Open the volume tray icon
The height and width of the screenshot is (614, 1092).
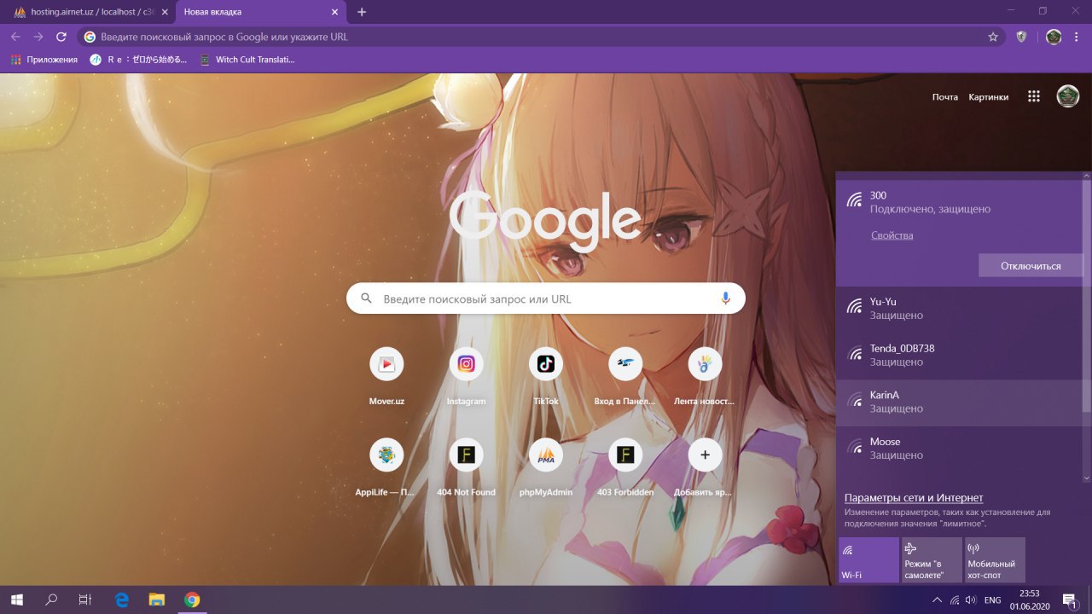[971, 600]
